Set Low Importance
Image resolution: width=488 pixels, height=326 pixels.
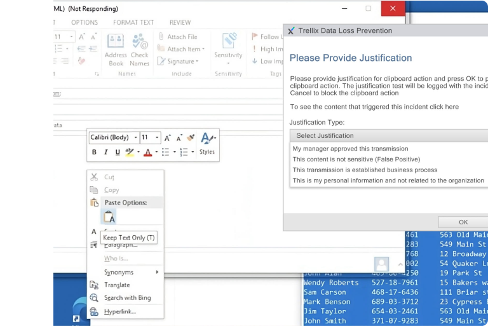(268, 62)
